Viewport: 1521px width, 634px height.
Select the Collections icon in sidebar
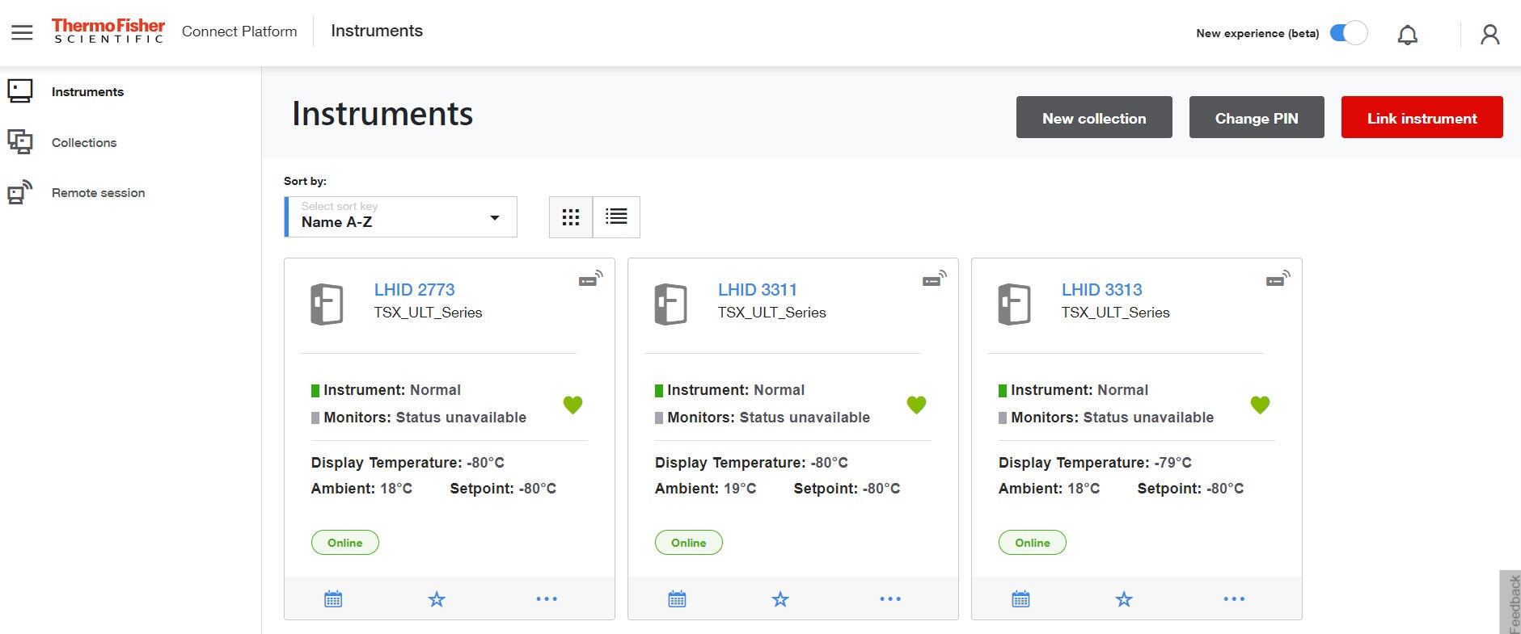20,142
